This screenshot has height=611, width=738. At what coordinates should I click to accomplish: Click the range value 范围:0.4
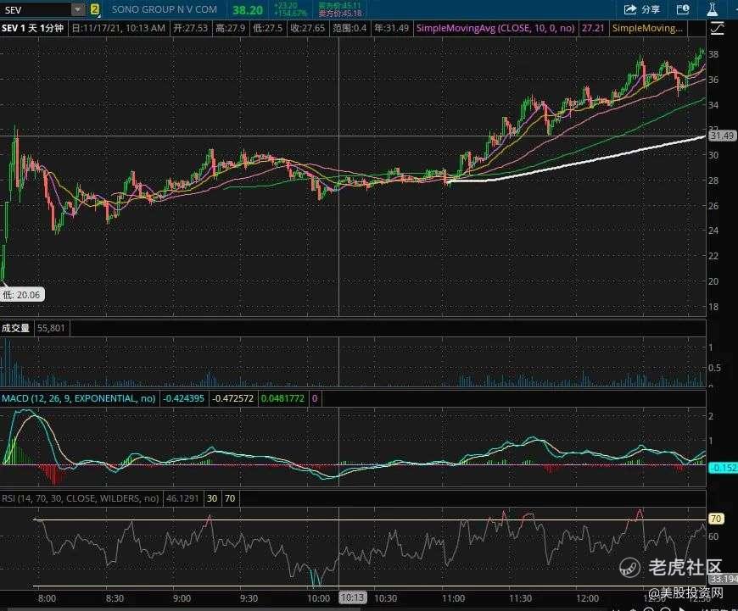click(x=349, y=28)
